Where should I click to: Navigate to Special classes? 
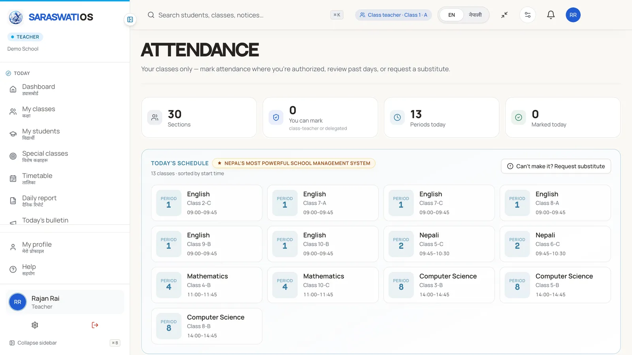[65, 156]
